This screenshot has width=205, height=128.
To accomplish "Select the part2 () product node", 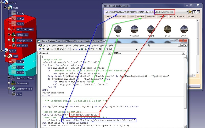I will click(13, 51).
